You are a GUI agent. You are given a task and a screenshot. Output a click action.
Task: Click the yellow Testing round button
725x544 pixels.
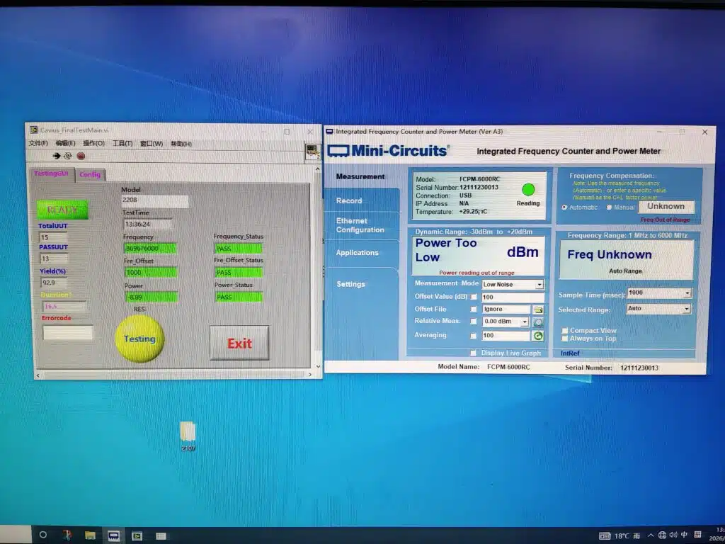coord(139,339)
